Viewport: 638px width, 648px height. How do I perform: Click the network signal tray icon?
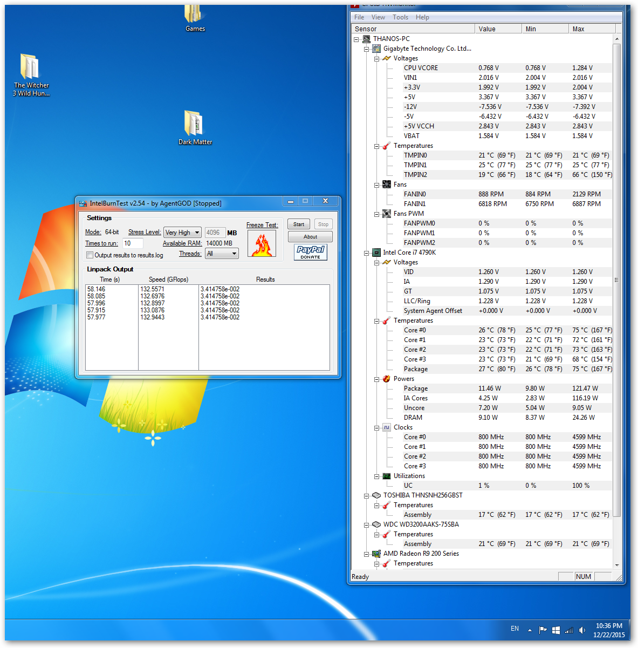click(x=569, y=630)
